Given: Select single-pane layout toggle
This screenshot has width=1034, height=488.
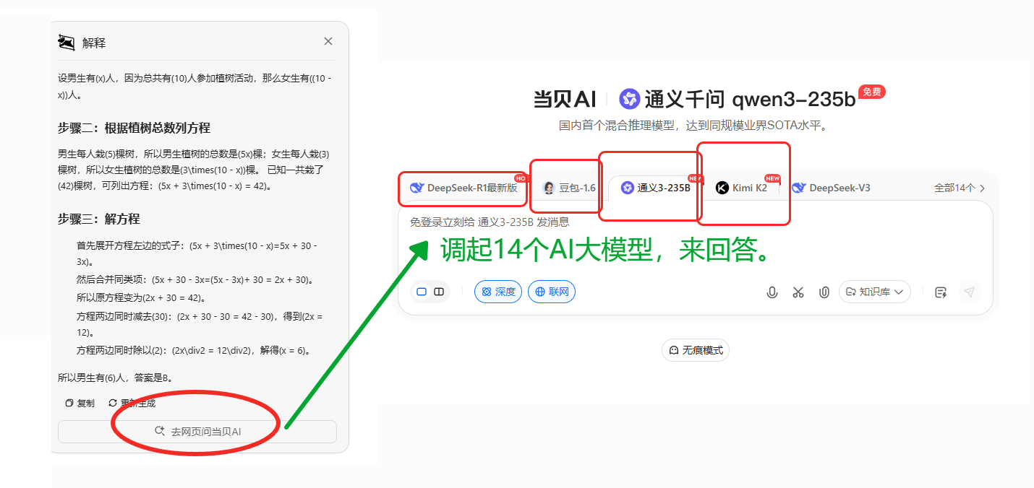Looking at the screenshot, I should [422, 292].
